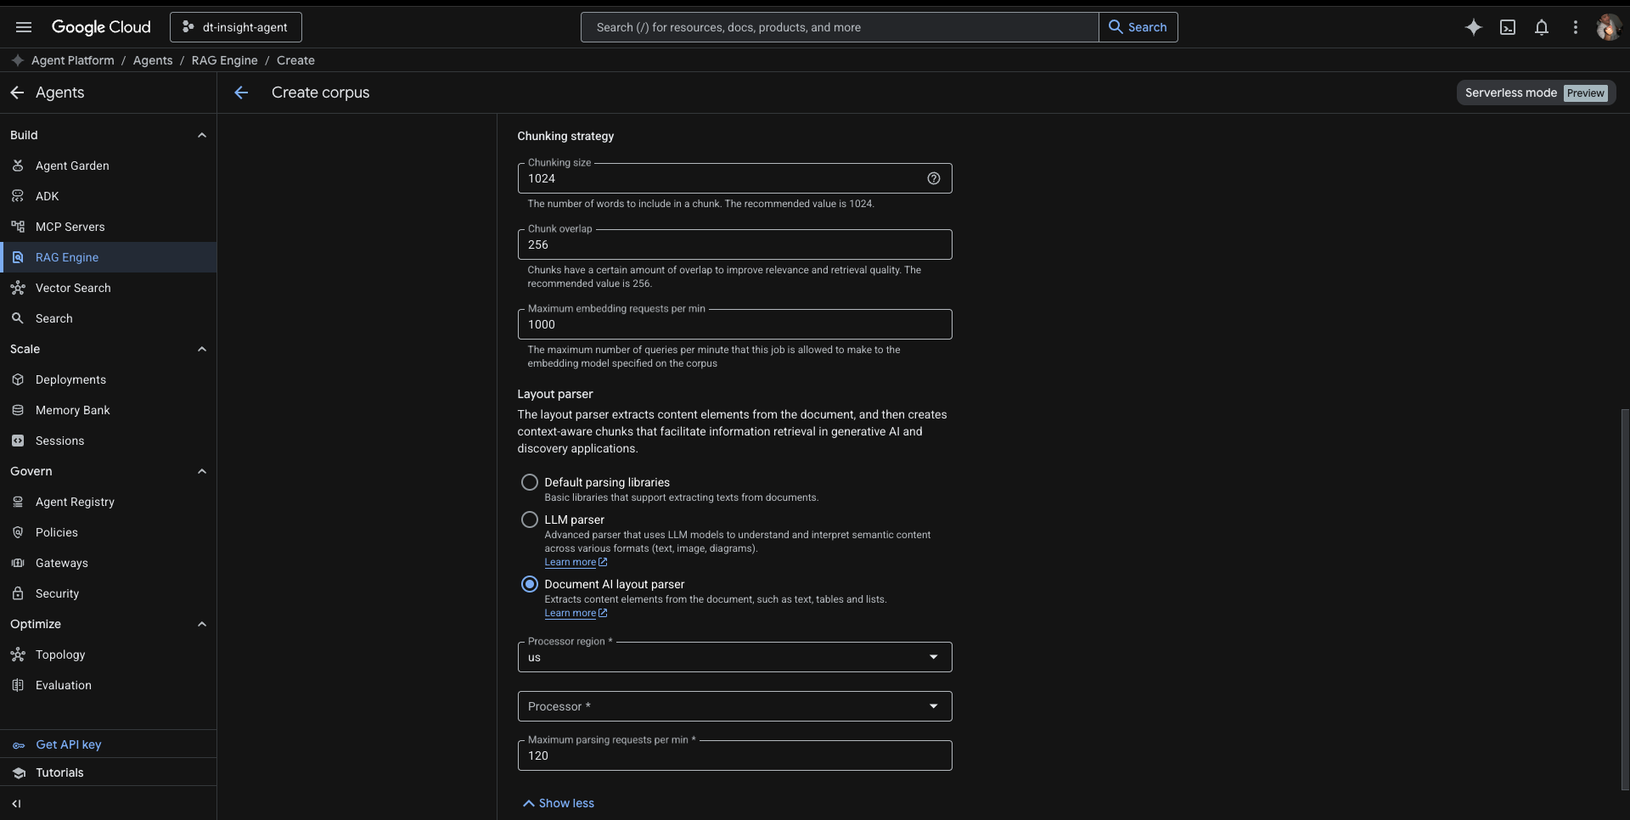Collapse the Scale section

tap(202, 349)
